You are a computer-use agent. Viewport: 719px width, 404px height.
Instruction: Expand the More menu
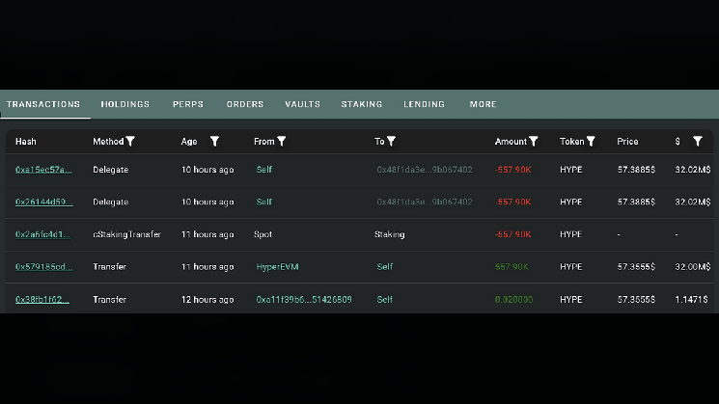[x=483, y=104]
